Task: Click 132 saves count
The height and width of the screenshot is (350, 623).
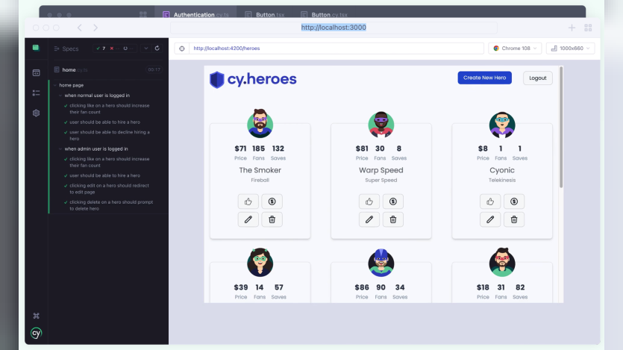Action: (278, 149)
